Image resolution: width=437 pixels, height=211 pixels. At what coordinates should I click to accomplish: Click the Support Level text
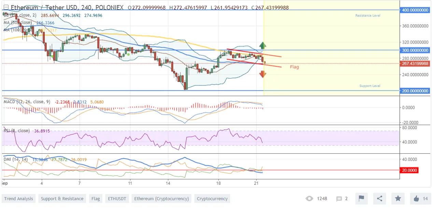pos(370,86)
